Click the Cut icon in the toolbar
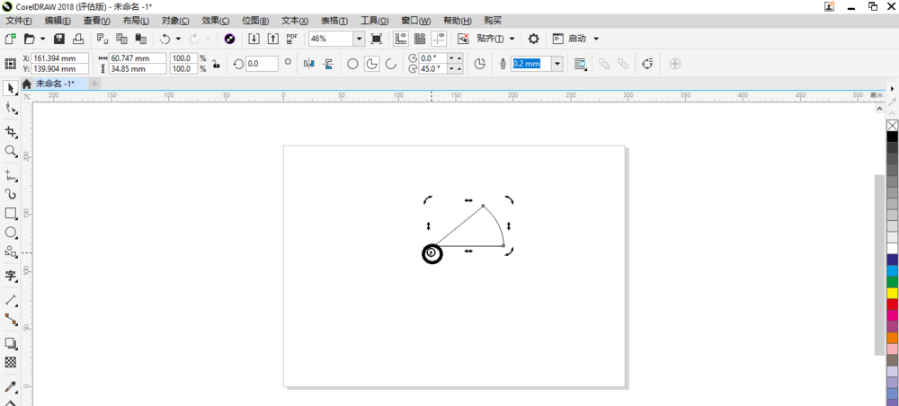The width and height of the screenshot is (899, 406). pos(102,39)
